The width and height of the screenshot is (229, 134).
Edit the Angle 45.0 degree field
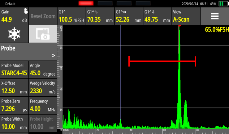pyautogui.click(x=43, y=70)
